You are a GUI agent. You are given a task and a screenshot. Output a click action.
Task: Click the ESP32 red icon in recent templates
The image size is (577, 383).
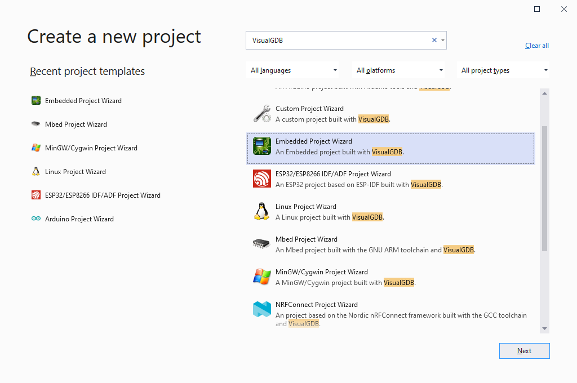(x=35, y=195)
